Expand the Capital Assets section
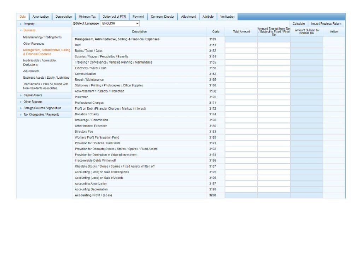 pyautogui.click(x=33, y=95)
